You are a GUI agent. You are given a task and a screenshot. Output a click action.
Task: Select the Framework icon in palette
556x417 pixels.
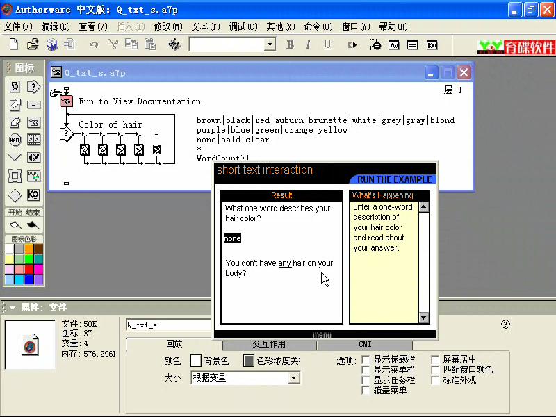15,176
